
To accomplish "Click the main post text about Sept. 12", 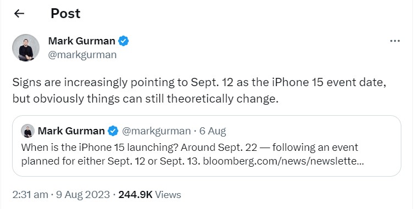I will tap(200, 91).
